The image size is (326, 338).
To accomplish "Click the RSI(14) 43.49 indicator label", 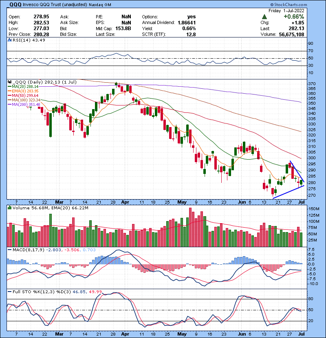I will coord(29,40).
